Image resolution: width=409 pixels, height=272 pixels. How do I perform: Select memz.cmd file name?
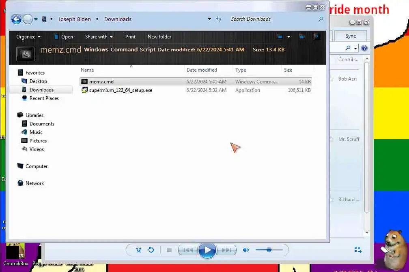(x=101, y=82)
